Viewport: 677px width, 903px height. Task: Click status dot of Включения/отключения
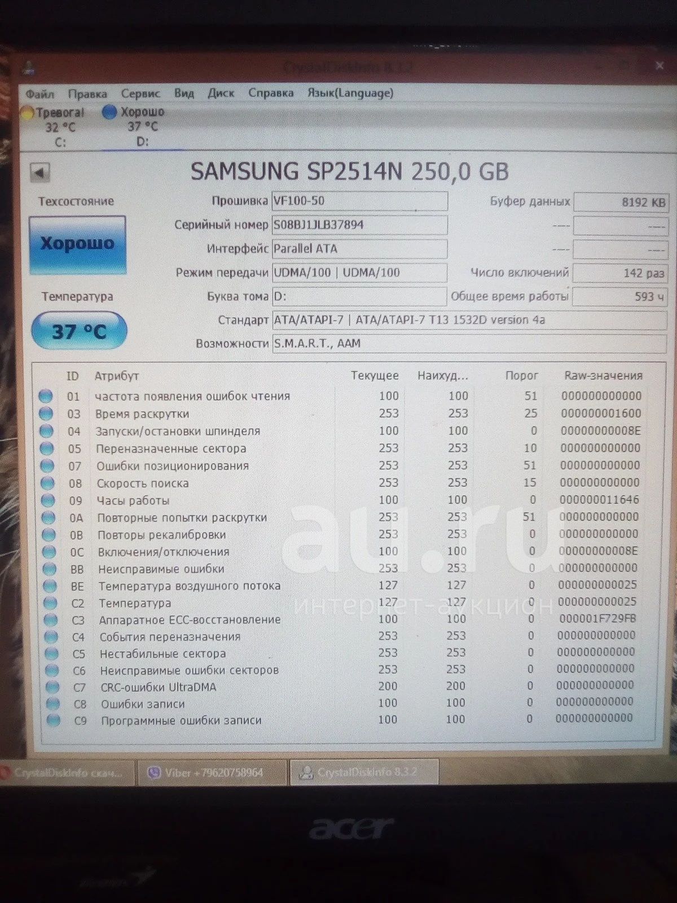click(x=49, y=552)
